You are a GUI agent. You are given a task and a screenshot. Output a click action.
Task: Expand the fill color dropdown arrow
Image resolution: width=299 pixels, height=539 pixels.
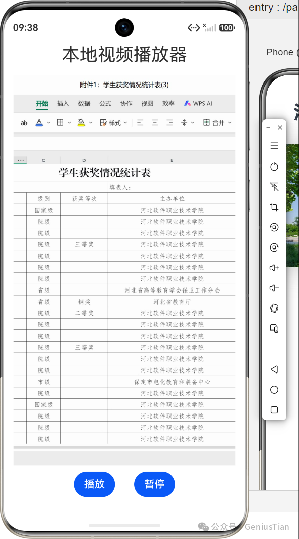[x=91, y=122]
